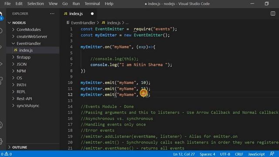Open the feedback icon in status bar
Image resolution: width=279 pixels, height=157 pixels.
pyautogui.click(x=272, y=154)
